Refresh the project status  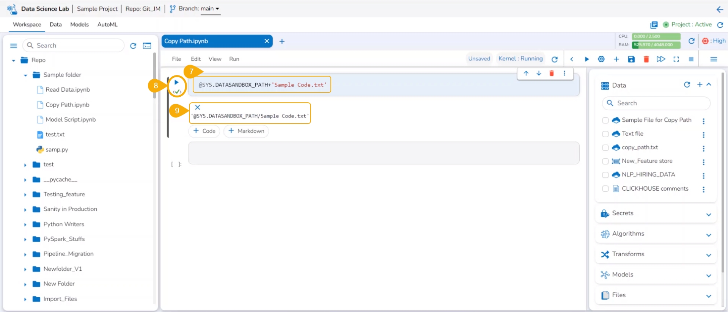pos(720,25)
